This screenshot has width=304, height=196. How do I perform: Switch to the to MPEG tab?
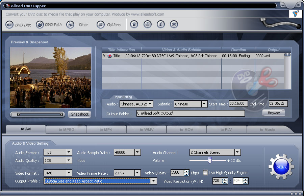coord(66,129)
